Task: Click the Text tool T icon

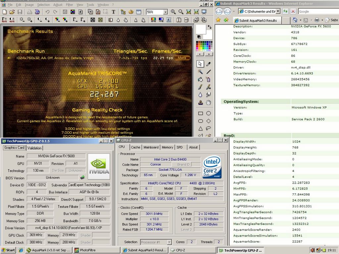Action: point(113,12)
